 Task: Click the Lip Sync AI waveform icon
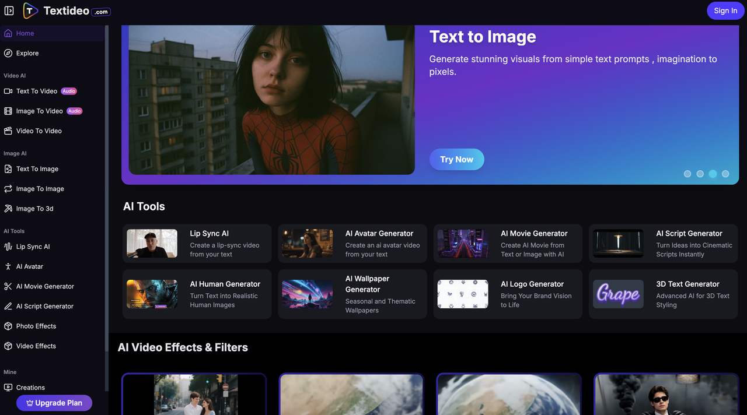8,247
